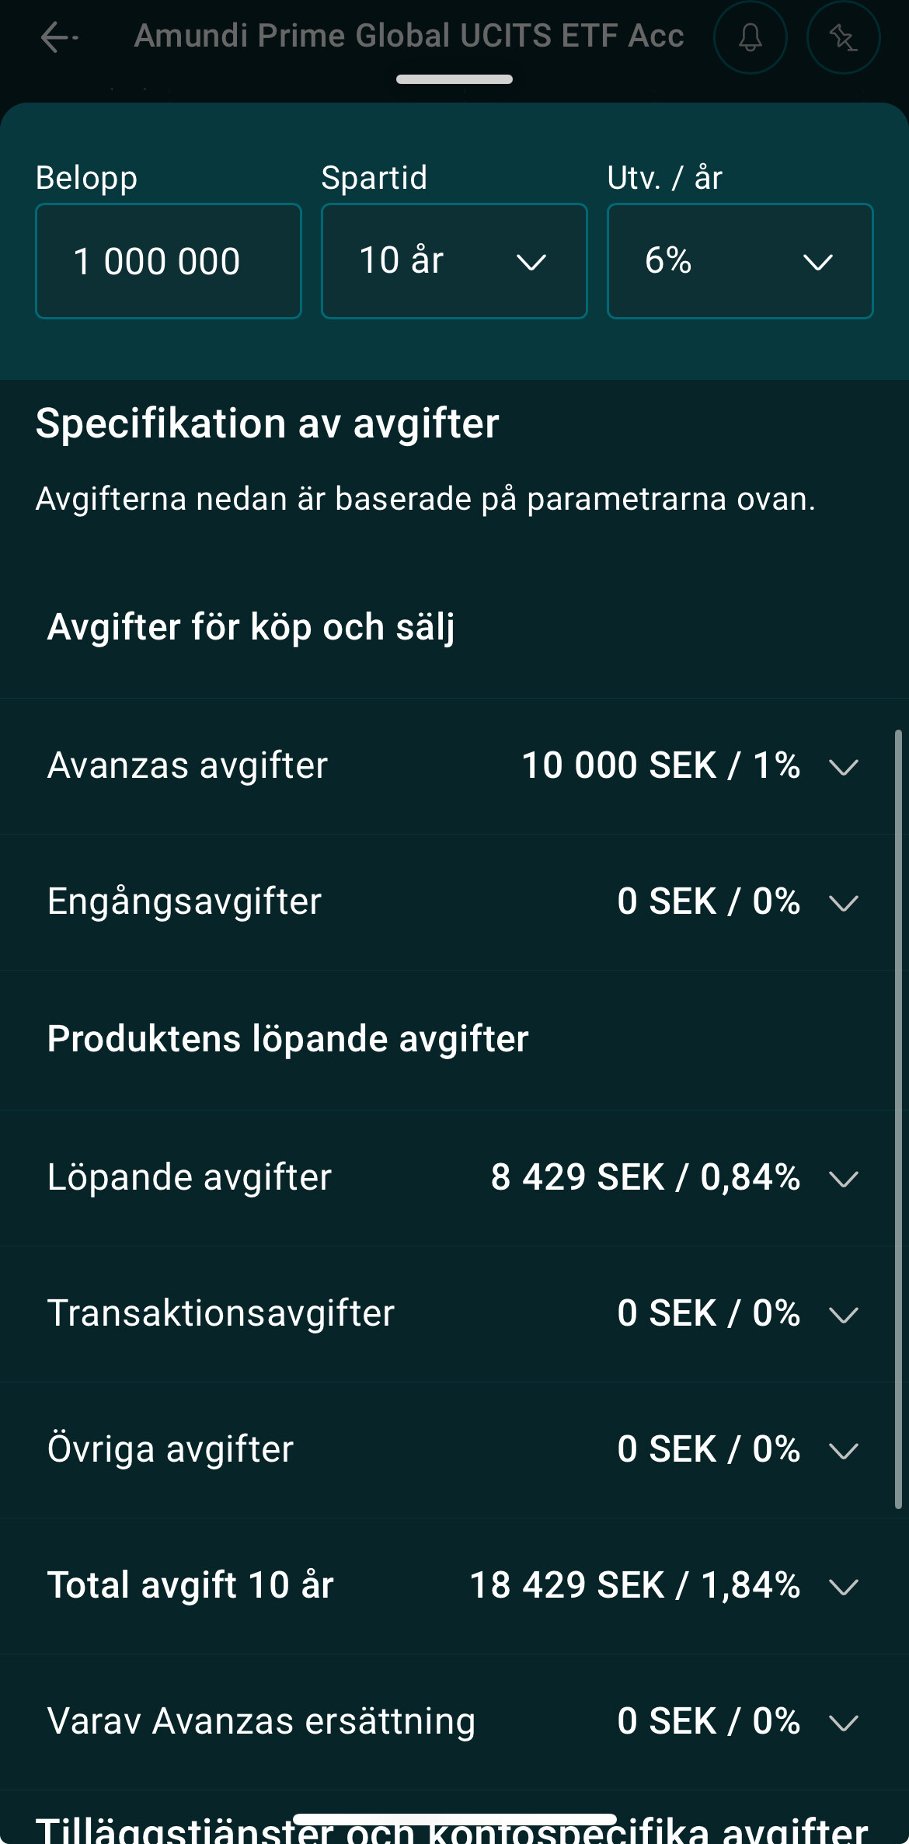Click the chevron beside Engångsavgifter amount

843,903
